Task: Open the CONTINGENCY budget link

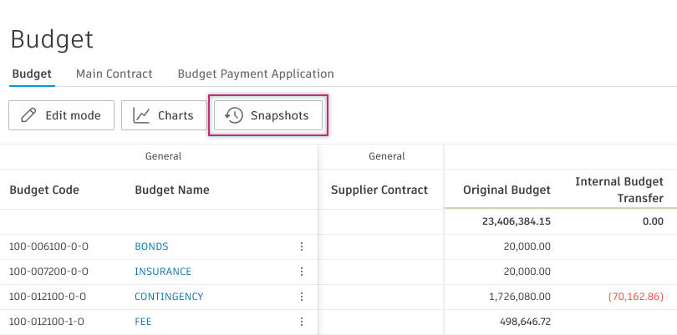Action: pyautogui.click(x=169, y=297)
